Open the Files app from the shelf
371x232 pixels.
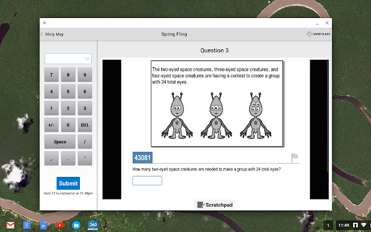(76, 226)
